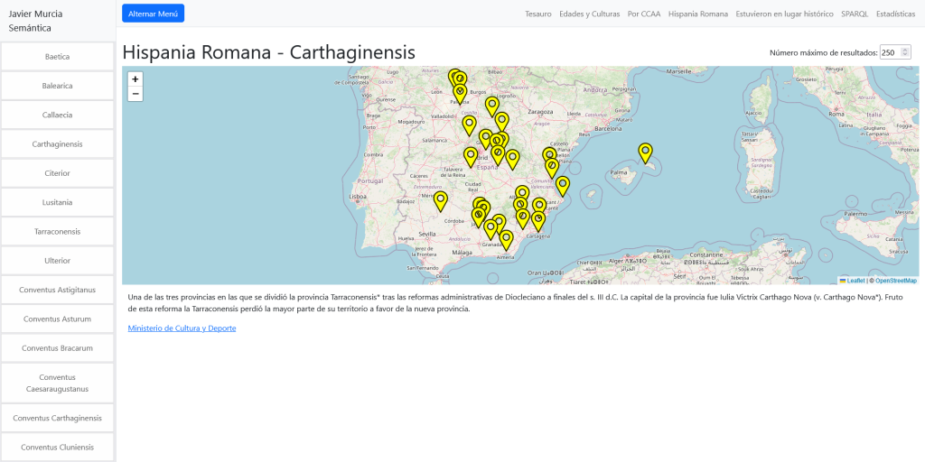Open the SPARQL navigation link
Viewport: 925px width, 462px height.
(x=854, y=14)
